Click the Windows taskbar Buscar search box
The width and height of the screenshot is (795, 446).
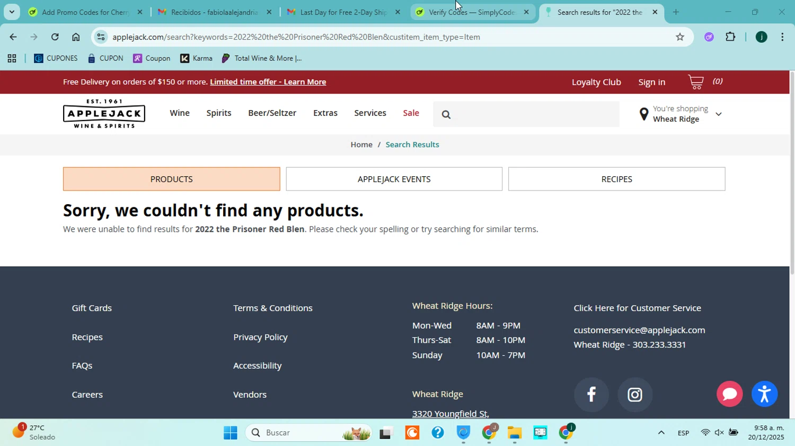click(x=308, y=433)
